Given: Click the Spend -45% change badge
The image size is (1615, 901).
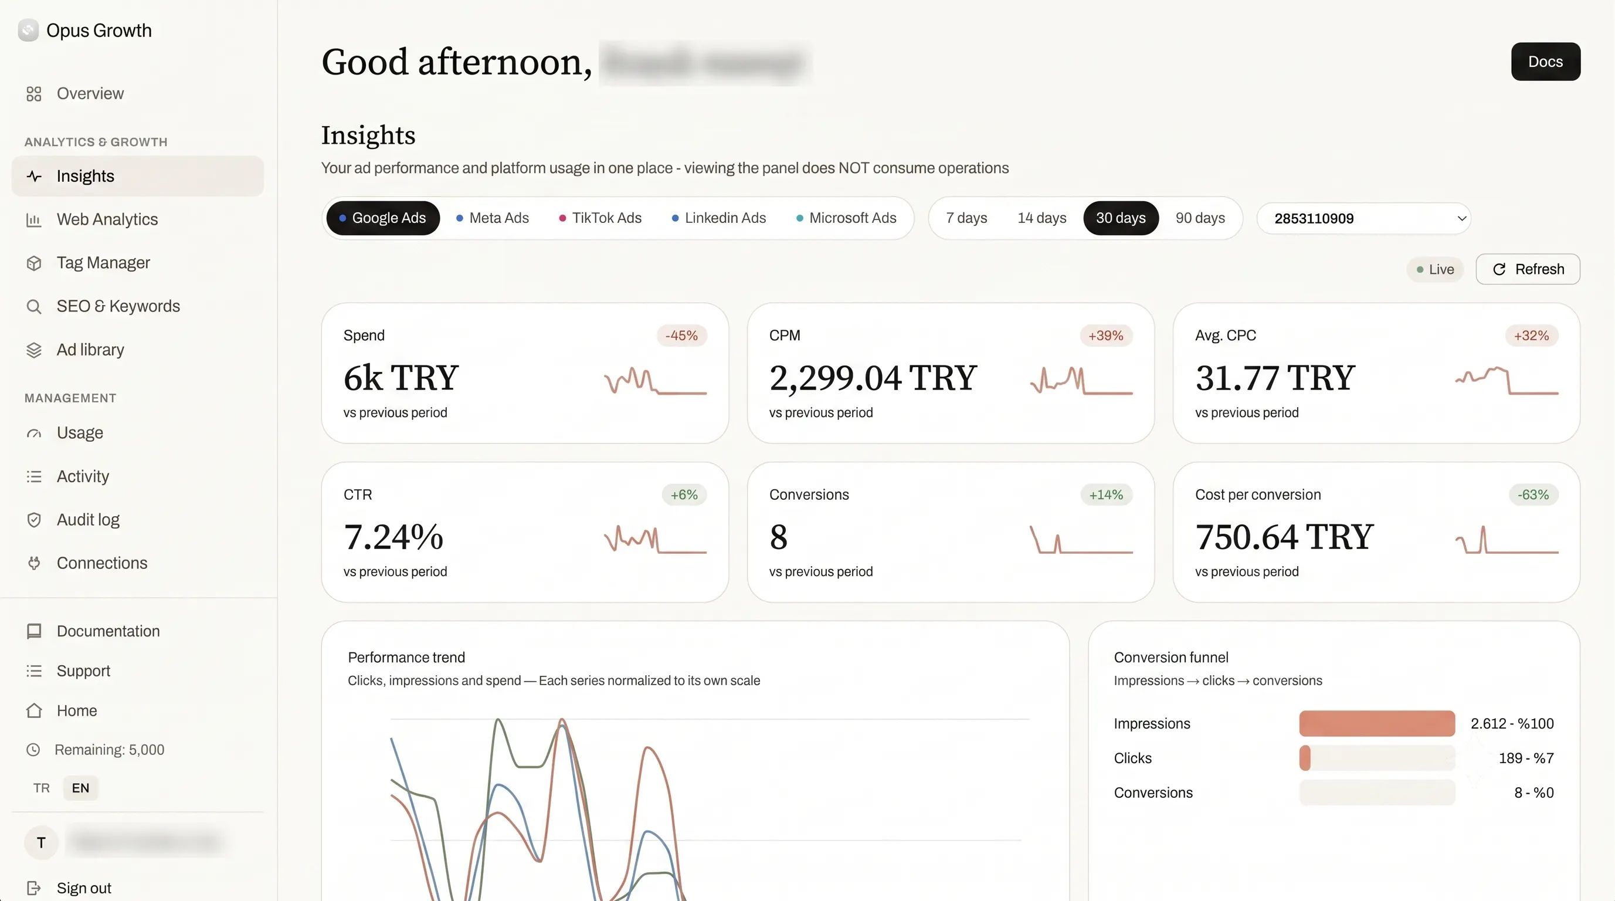Looking at the screenshot, I should (681, 336).
